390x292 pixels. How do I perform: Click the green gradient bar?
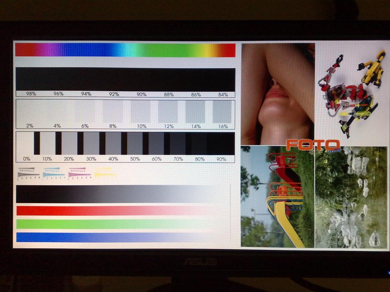point(114,224)
